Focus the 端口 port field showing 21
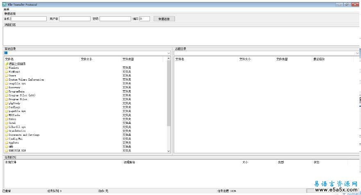361x195 pixels. tap(145, 19)
